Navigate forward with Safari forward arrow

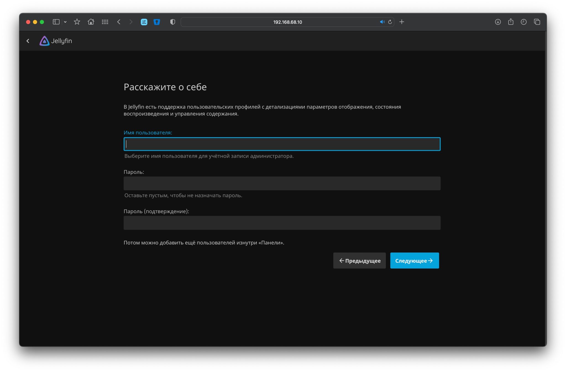point(131,22)
